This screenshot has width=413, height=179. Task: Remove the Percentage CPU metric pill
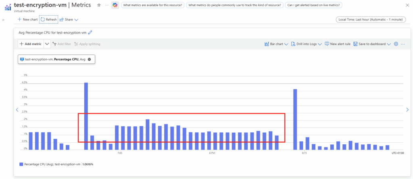[89, 59]
